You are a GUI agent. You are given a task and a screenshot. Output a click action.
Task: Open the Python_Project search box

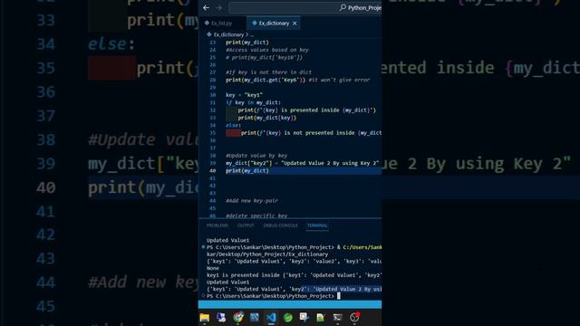[x=305, y=8]
